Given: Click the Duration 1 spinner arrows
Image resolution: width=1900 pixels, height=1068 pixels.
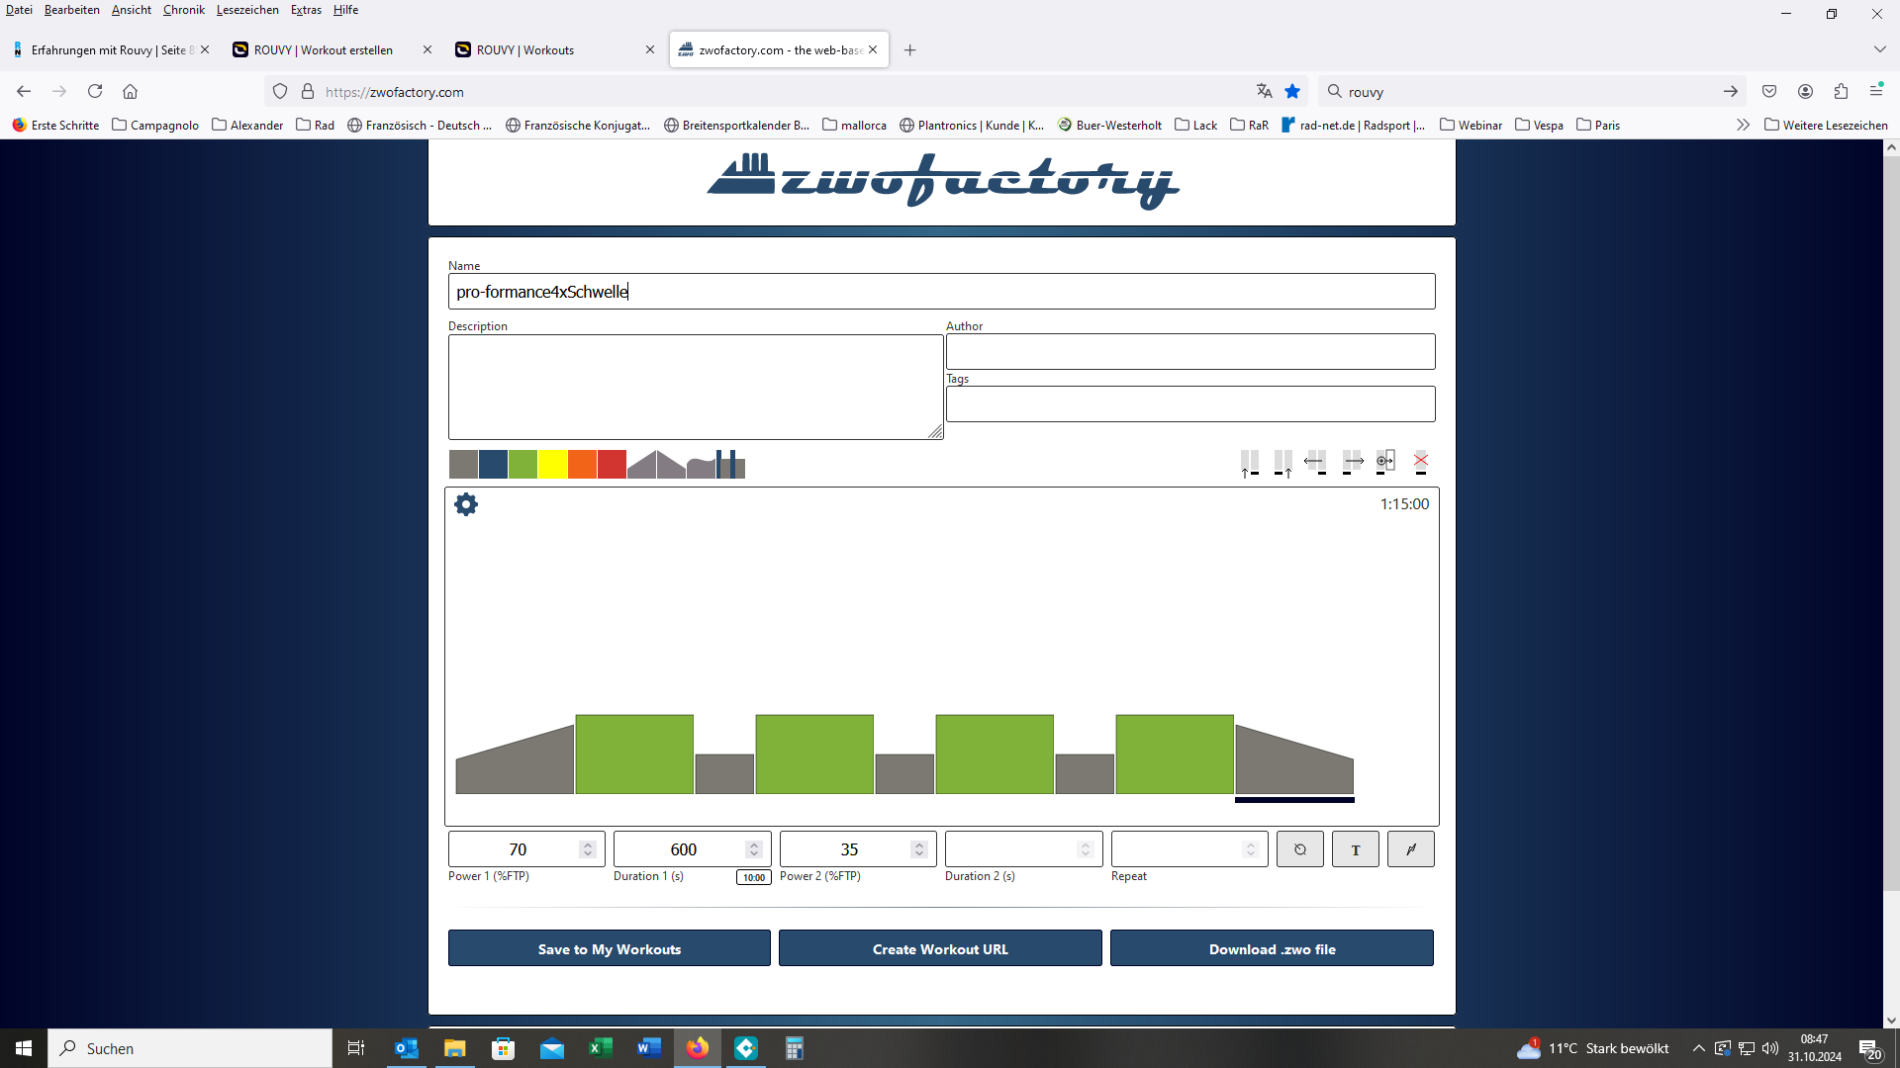Looking at the screenshot, I should pos(754,849).
